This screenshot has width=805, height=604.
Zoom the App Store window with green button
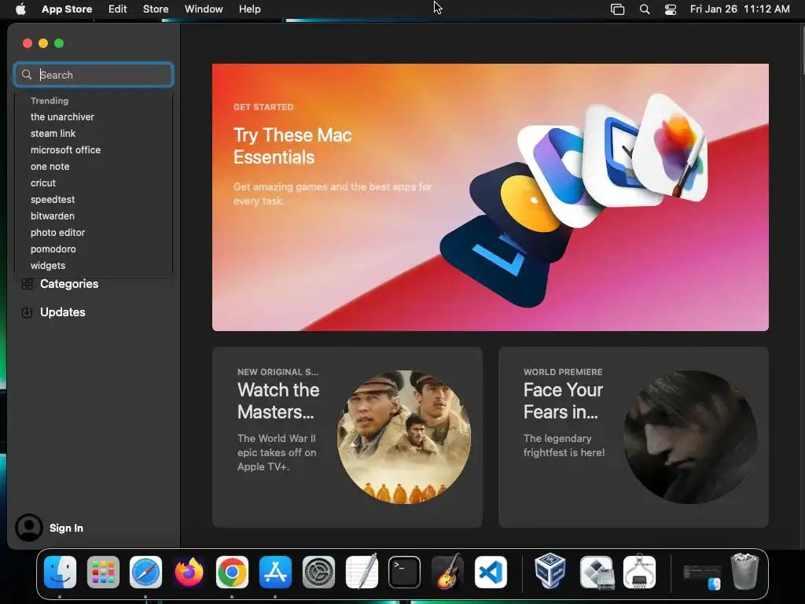59,43
